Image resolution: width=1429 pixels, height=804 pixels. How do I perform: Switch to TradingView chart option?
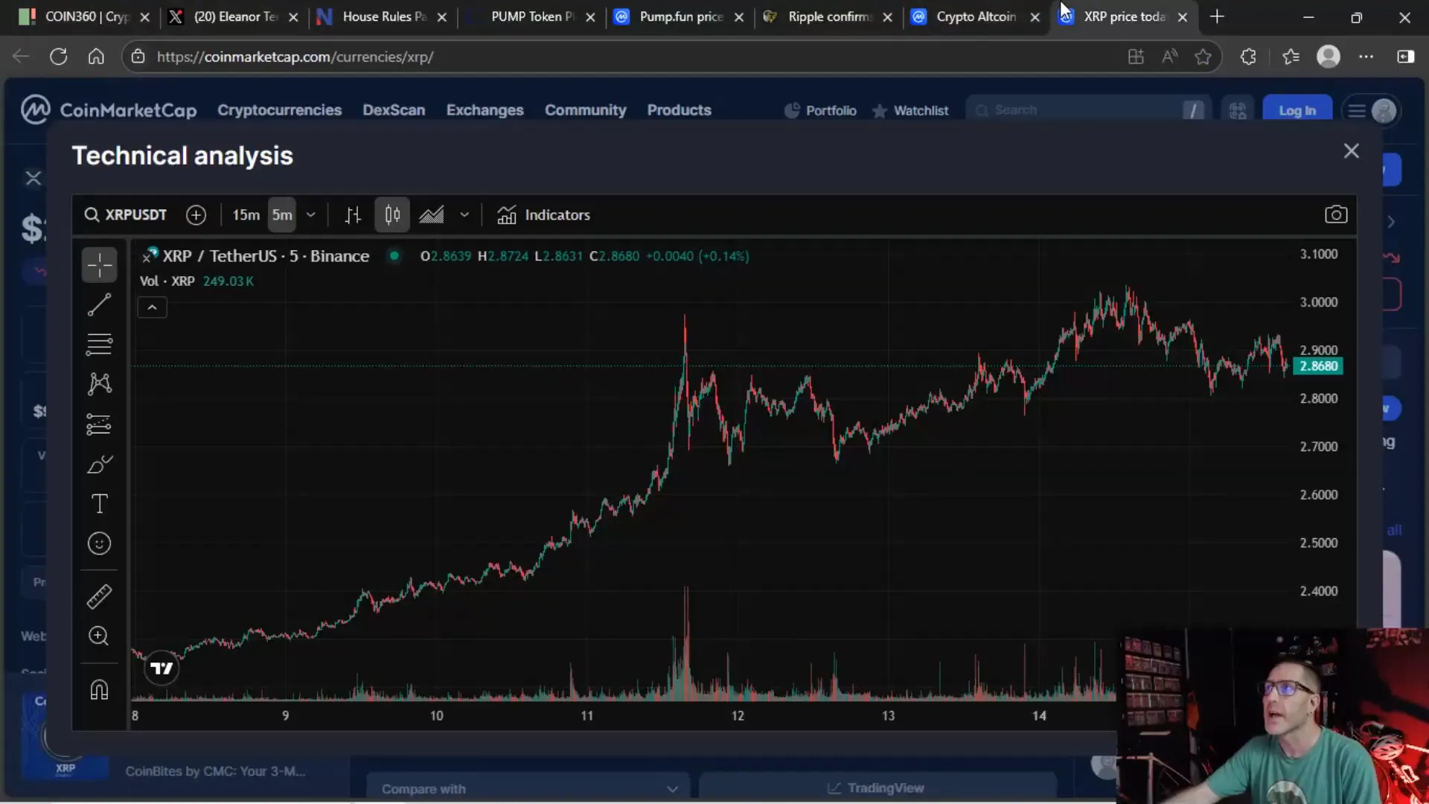click(x=877, y=788)
